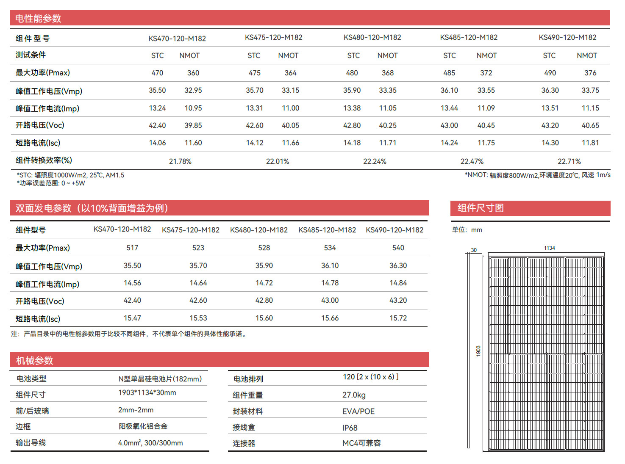Click the Imp value 13.24
This screenshot has height=464, width=625.
[157, 108]
